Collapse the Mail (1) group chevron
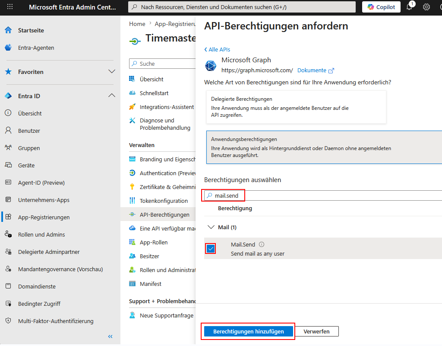 [x=211, y=227]
